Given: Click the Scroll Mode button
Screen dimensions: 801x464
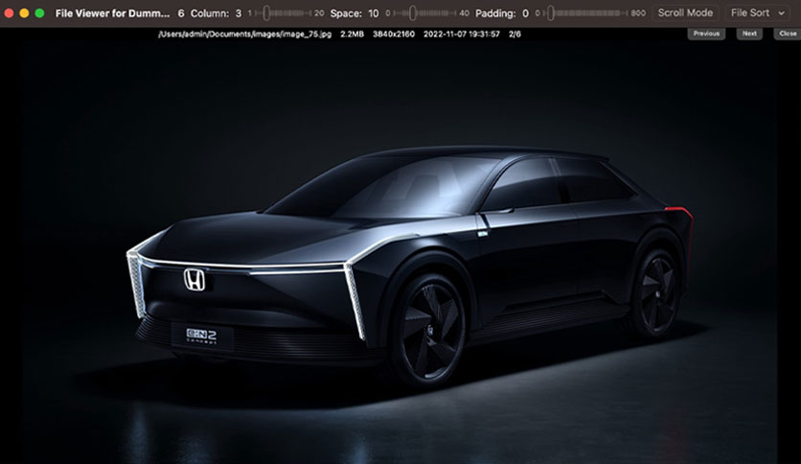Looking at the screenshot, I should (x=685, y=12).
